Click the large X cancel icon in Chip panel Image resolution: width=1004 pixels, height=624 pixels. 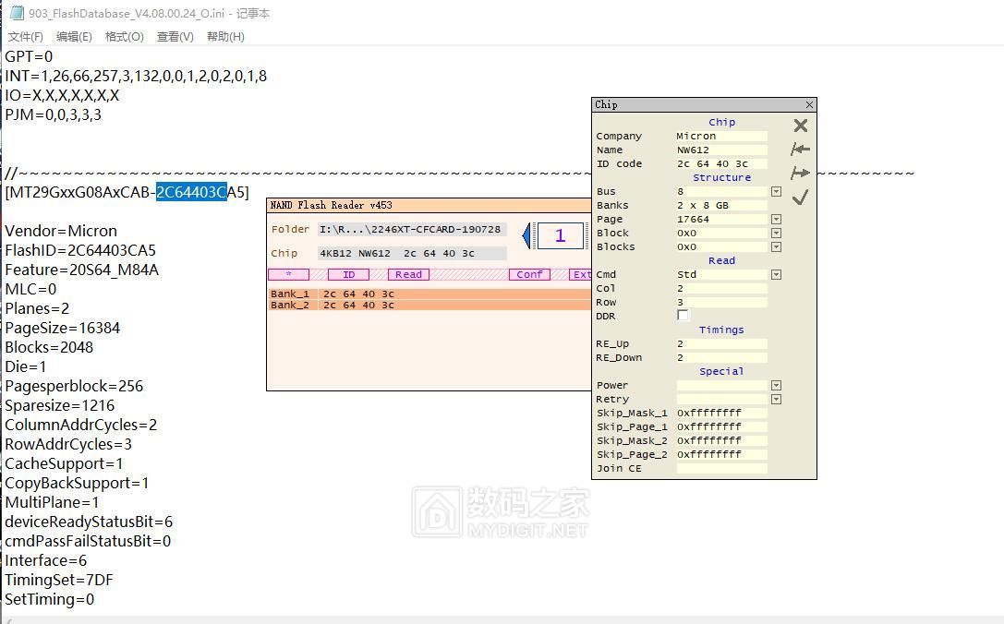click(801, 126)
